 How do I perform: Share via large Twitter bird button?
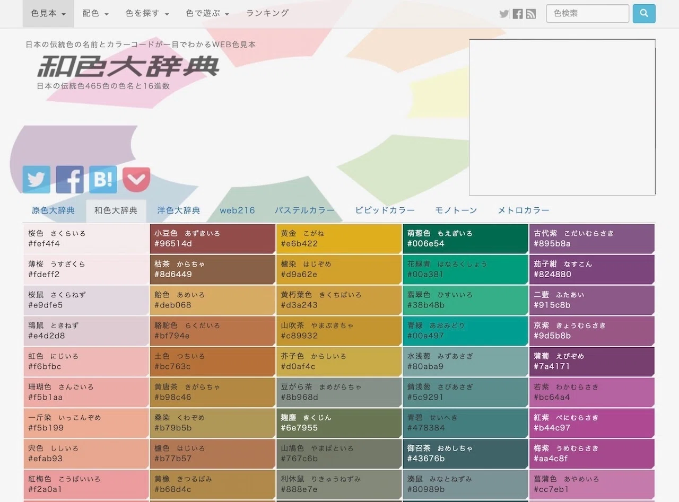37,180
